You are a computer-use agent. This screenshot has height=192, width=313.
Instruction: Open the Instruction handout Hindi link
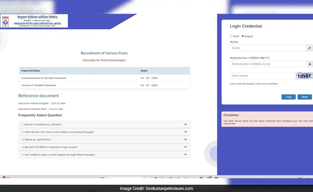coord(51,109)
